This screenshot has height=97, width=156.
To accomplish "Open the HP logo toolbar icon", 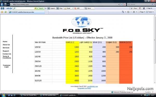I will 2,8.
